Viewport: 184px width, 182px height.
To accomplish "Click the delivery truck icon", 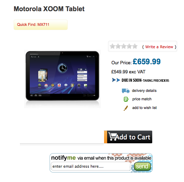I will (x=126, y=91).
